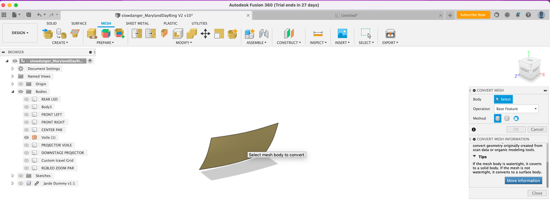Click the Insert Mesh icon in Create
The width and height of the screenshot is (550, 209).
pyautogui.click(x=48, y=34)
